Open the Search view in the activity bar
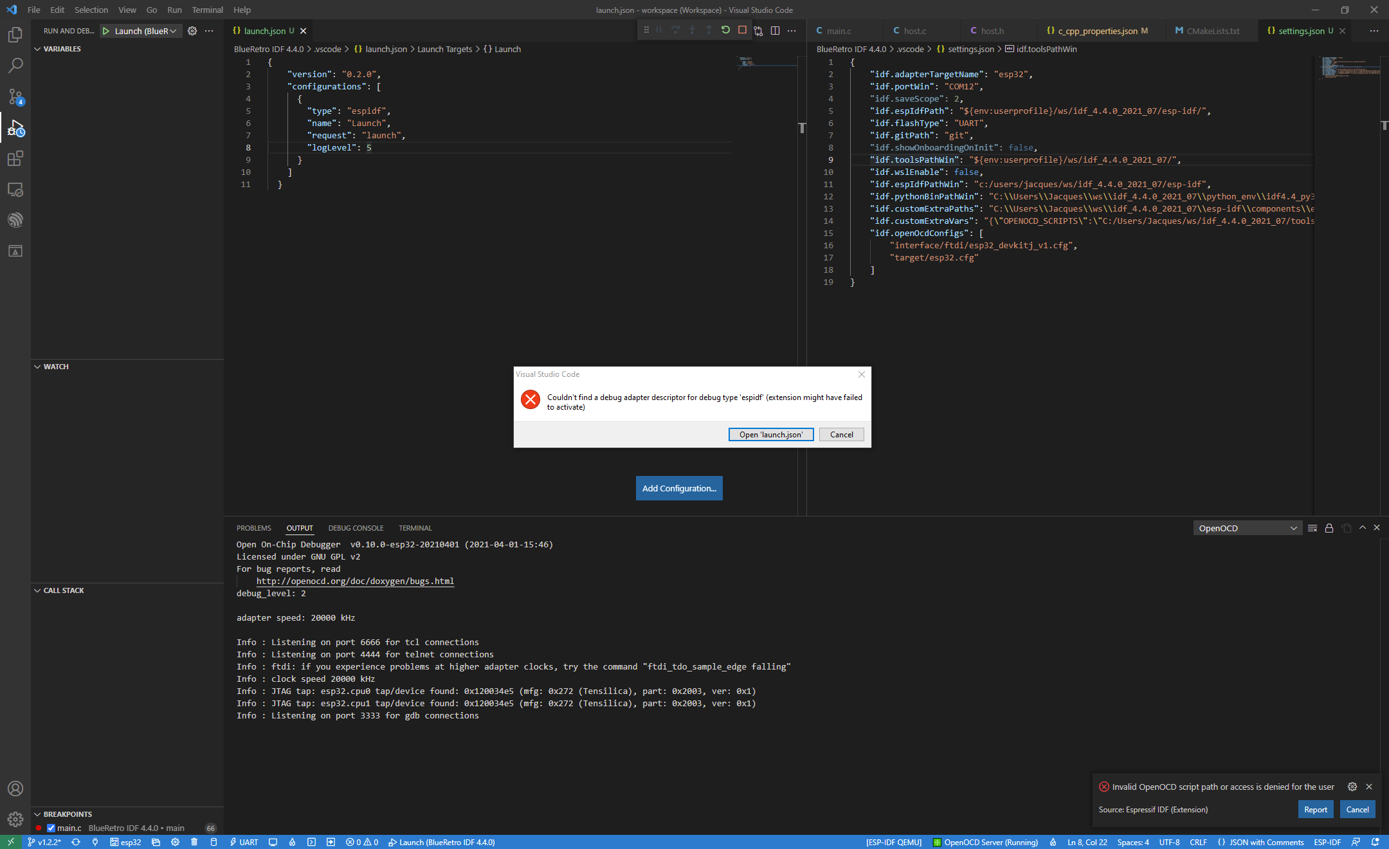This screenshot has width=1389, height=849. click(15, 65)
